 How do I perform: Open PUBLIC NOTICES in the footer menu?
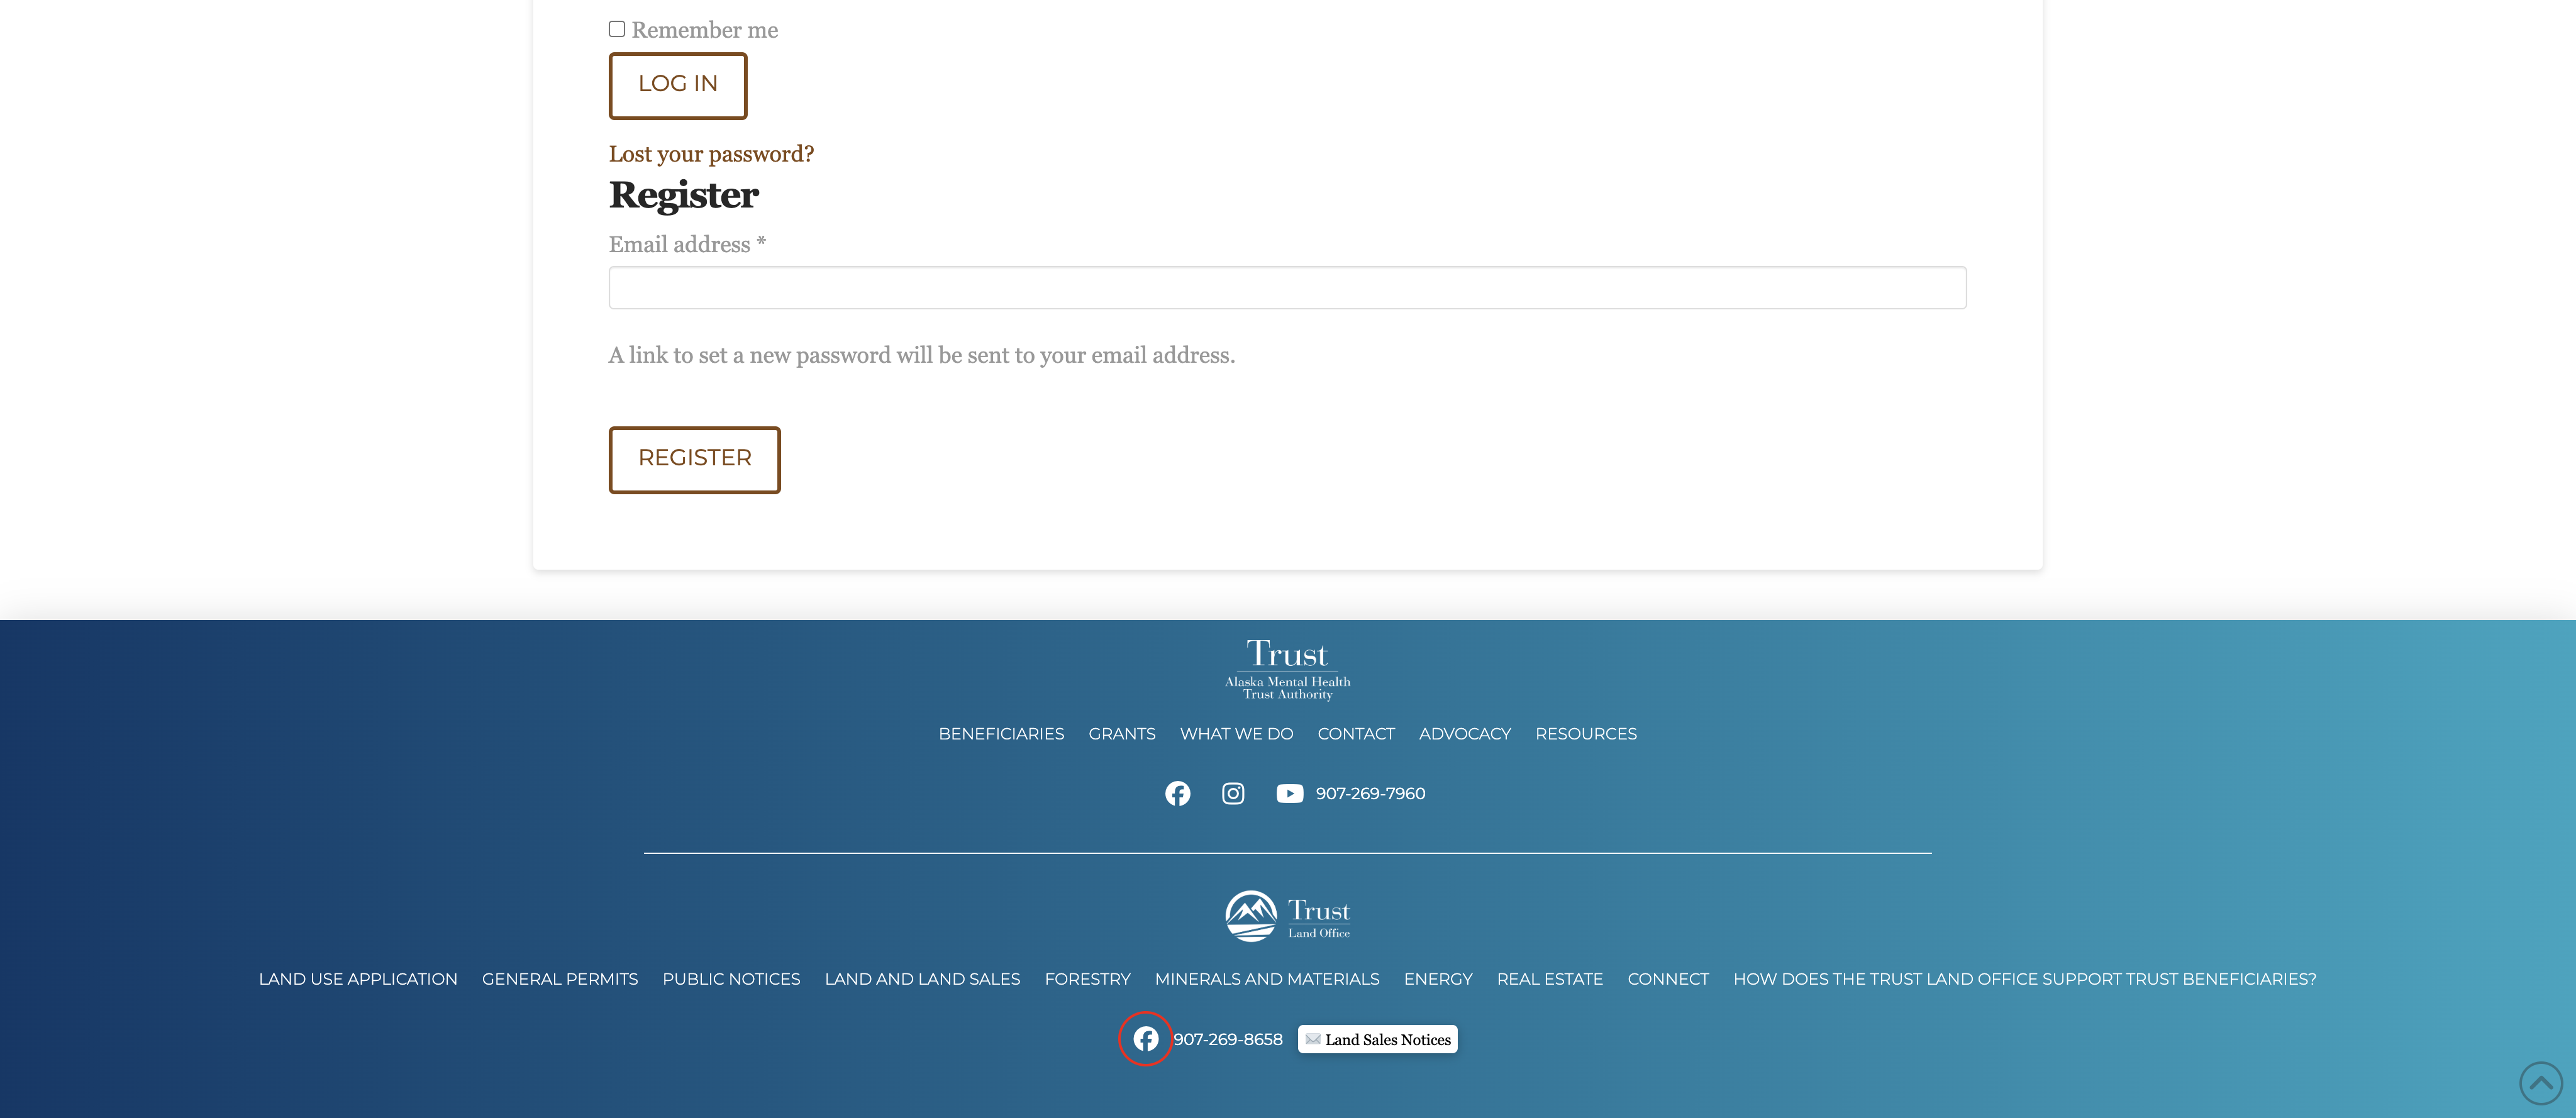pyautogui.click(x=731, y=979)
